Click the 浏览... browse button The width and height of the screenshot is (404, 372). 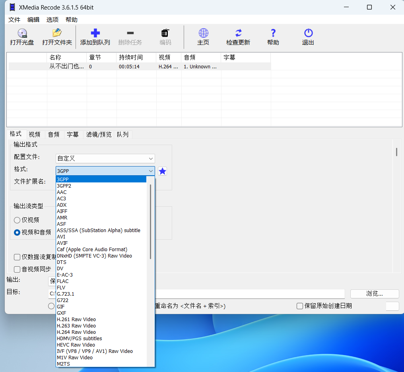point(374,293)
